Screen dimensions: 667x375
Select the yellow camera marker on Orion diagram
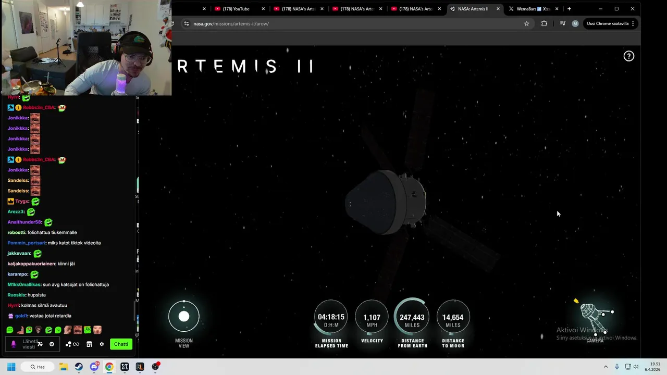[576, 301]
